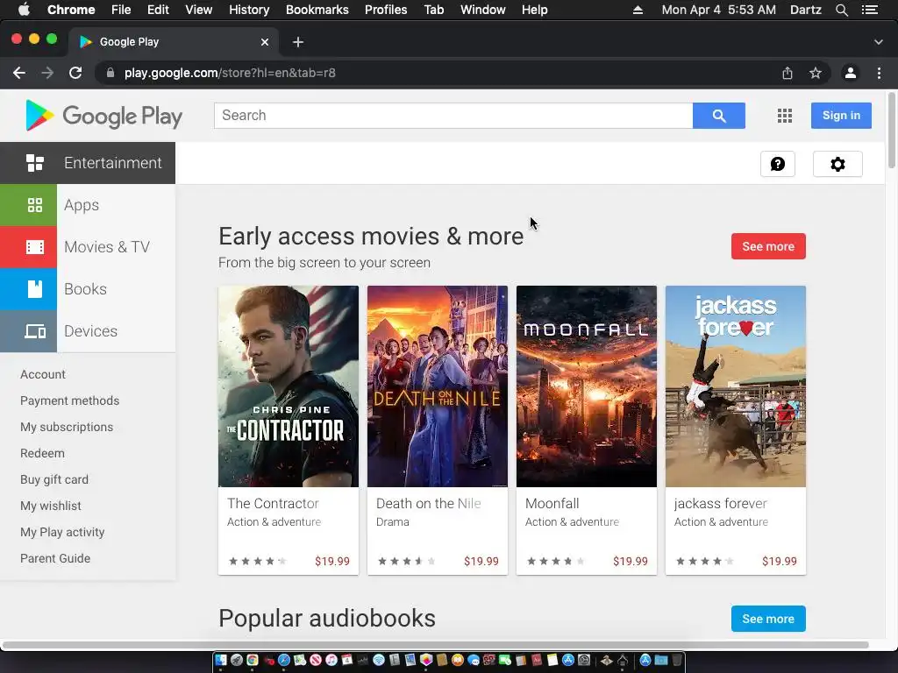Open the Account link
Image resolution: width=898 pixels, height=673 pixels.
[x=43, y=374]
